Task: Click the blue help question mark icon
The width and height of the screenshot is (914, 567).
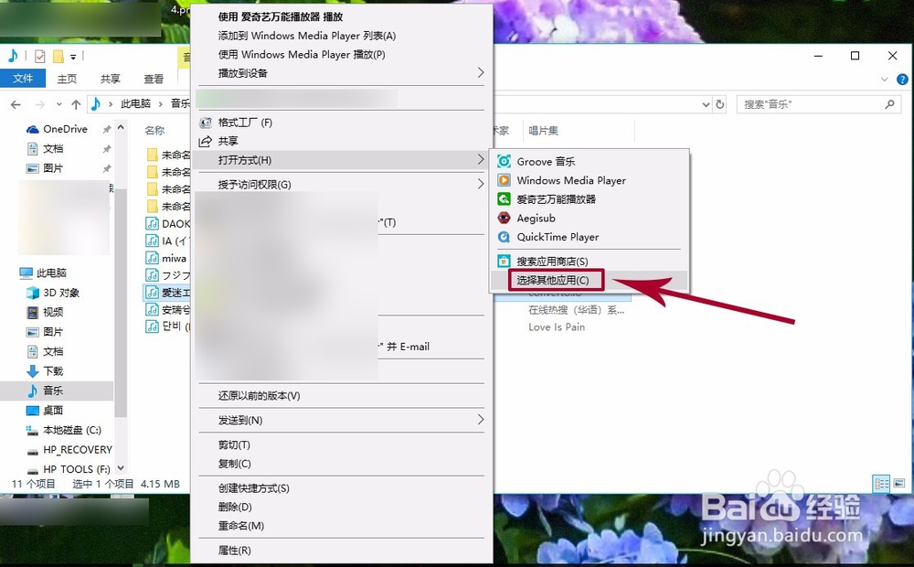Action: [x=902, y=80]
